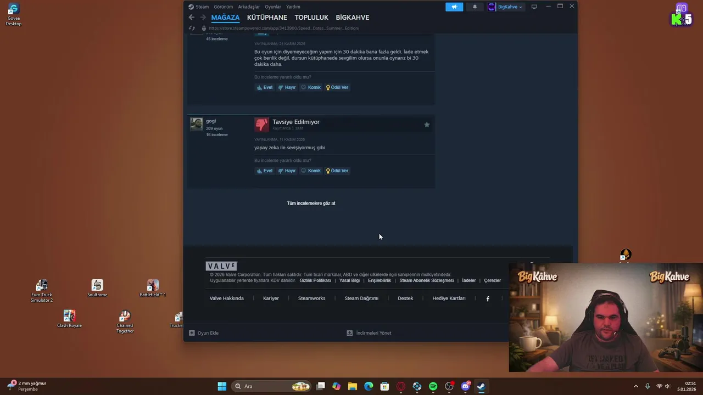The width and height of the screenshot is (703, 395).
Task: Click the red thumbs-down review icon
Action: [261, 125]
